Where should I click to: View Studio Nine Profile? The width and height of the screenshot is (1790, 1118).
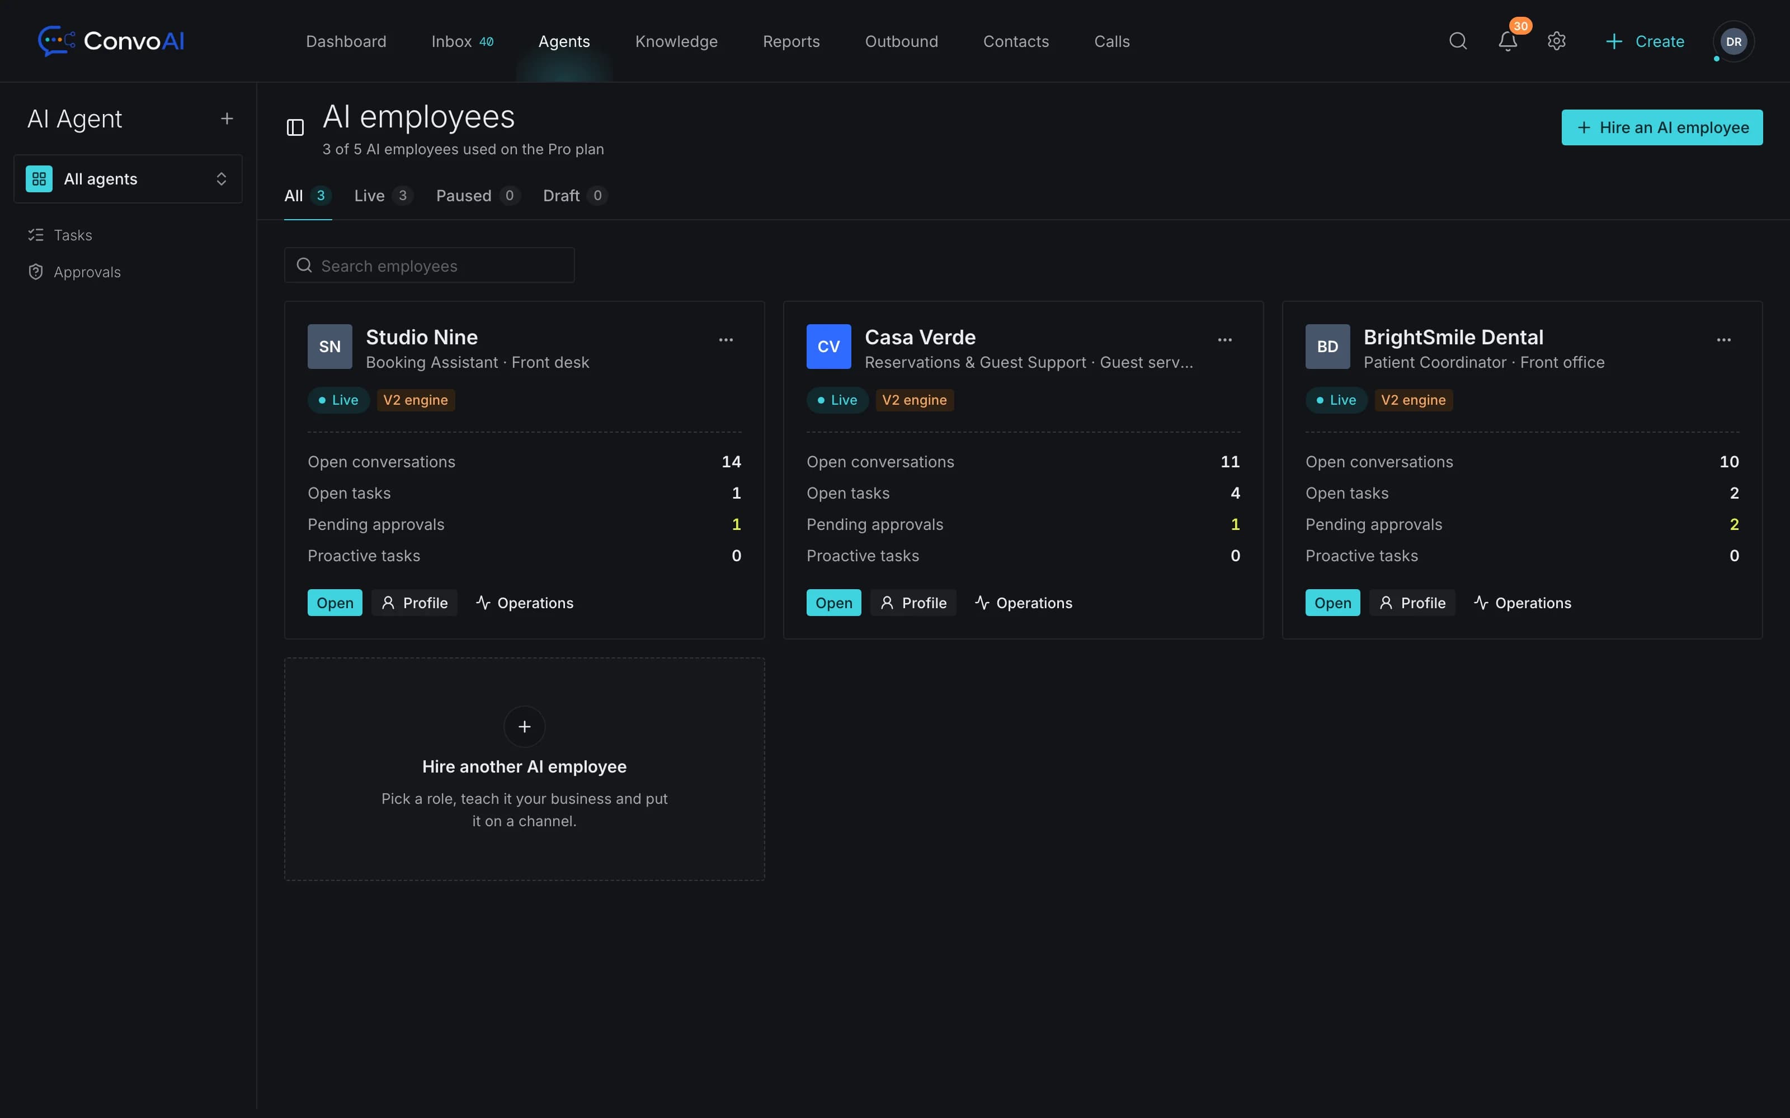414,603
